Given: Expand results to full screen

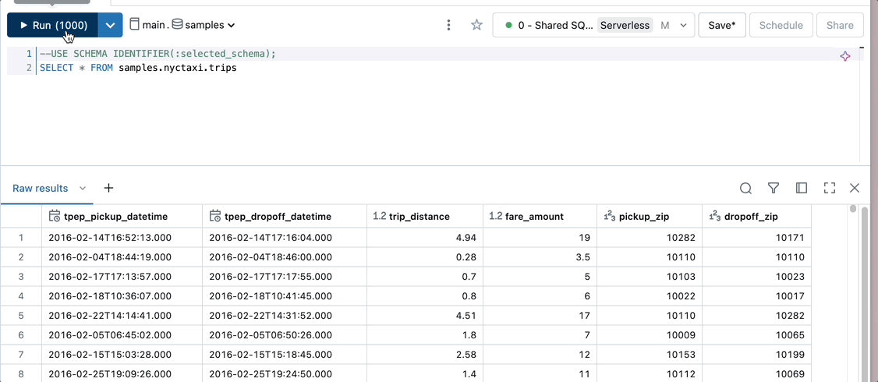Looking at the screenshot, I should (830, 188).
